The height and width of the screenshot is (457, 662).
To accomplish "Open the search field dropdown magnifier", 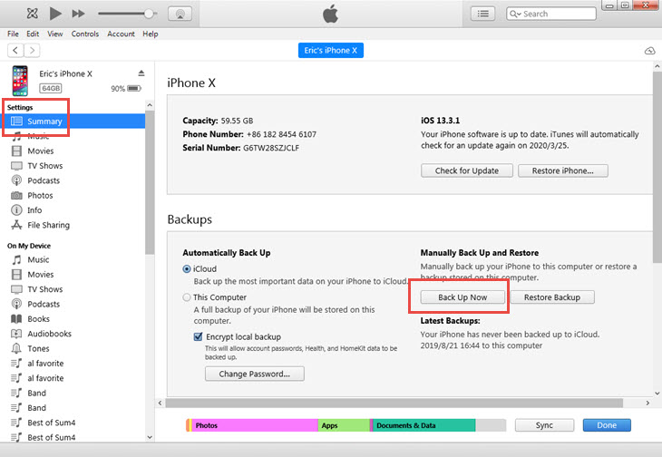I will 515,14.
